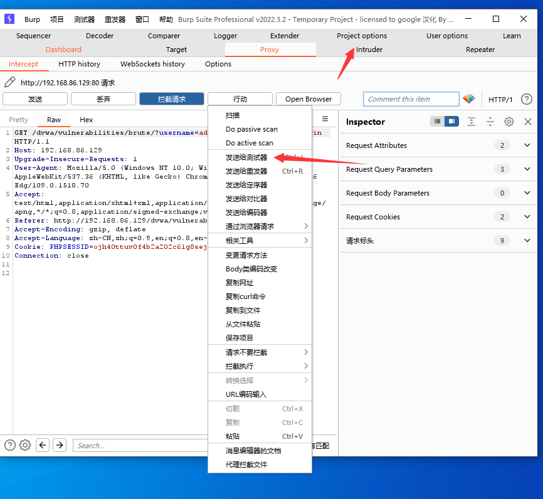The width and height of the screenshot is (543, 499).
Task: Open Inspector settings gear icon
Action: tap(509, 122)
